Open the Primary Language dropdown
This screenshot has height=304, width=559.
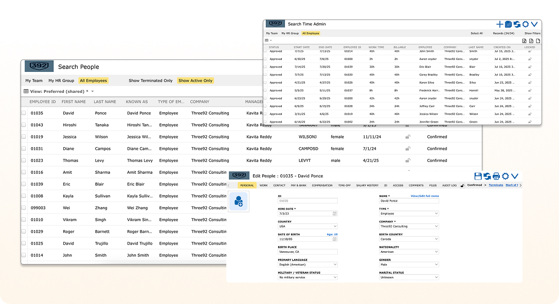(x=308, y=265)
